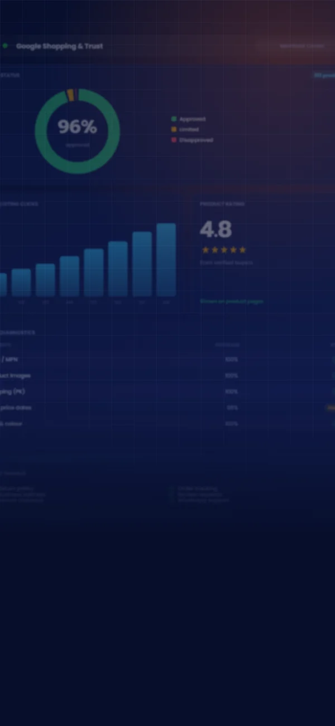Select the Disapproved legend entry
Viewport: 335px width, 726px height.
tap(192, 140)
